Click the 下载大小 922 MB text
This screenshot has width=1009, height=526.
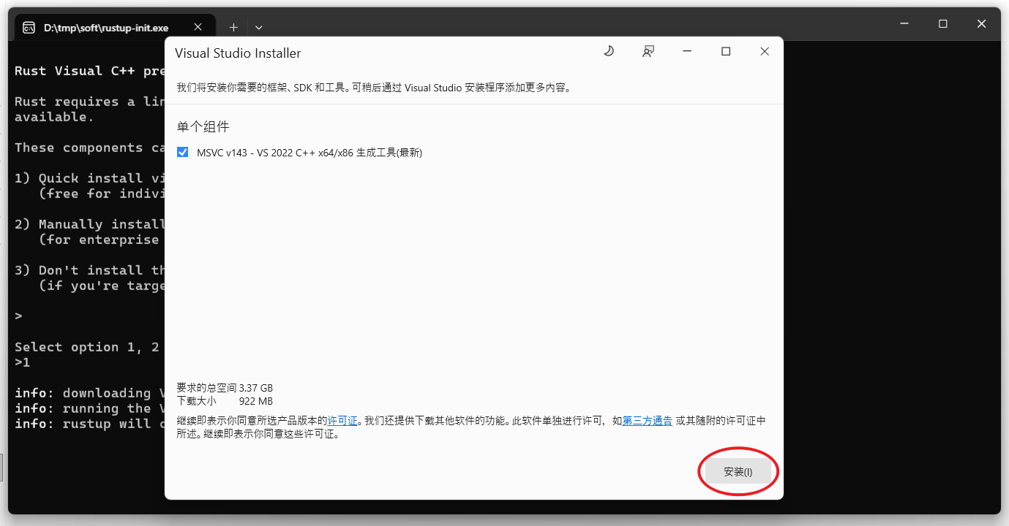pyautogui.click(x=225, y=401)
